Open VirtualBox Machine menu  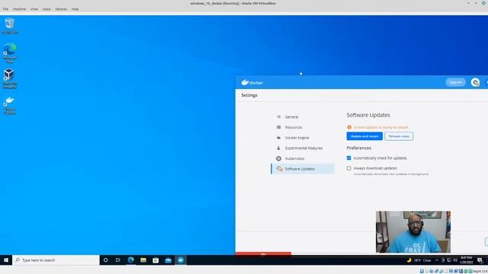coord(19,9)
